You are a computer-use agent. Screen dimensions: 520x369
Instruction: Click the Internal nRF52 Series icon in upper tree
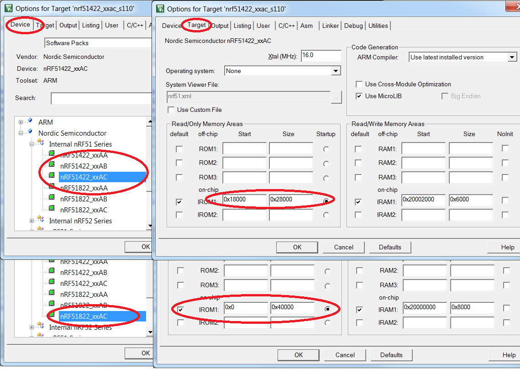tap(41, 219)
